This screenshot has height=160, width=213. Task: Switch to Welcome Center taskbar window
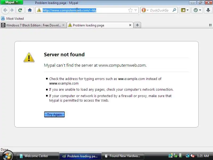38,156
